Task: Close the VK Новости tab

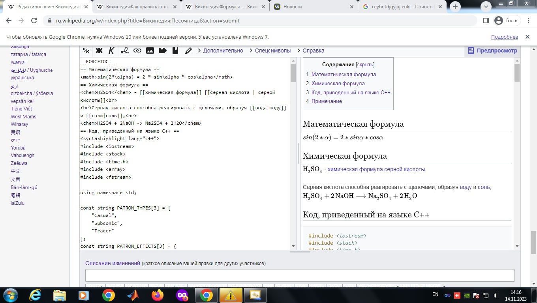Action: [351, 7]
